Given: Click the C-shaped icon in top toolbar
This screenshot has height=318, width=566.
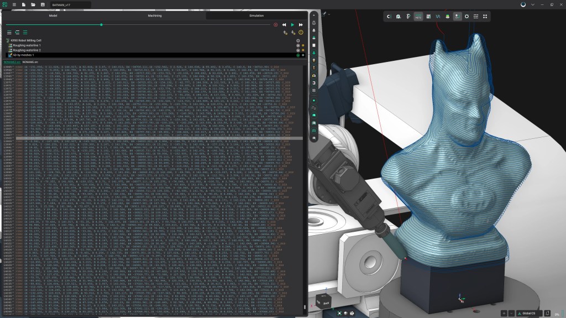Looking at the screenshot, I should [x=389, y=17].
